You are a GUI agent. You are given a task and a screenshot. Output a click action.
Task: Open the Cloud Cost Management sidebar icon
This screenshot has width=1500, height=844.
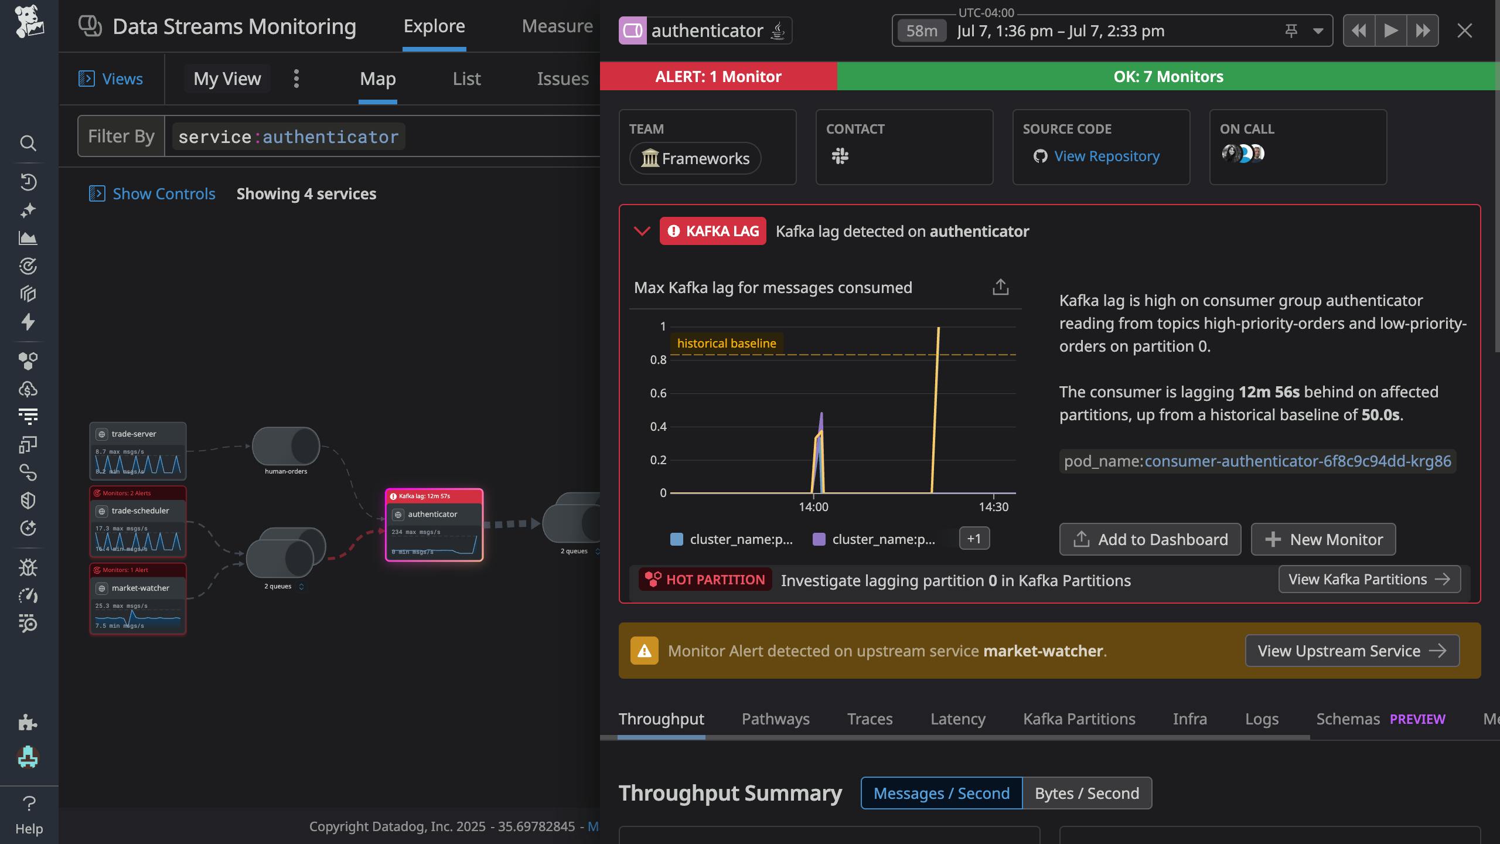pos(28,389)
